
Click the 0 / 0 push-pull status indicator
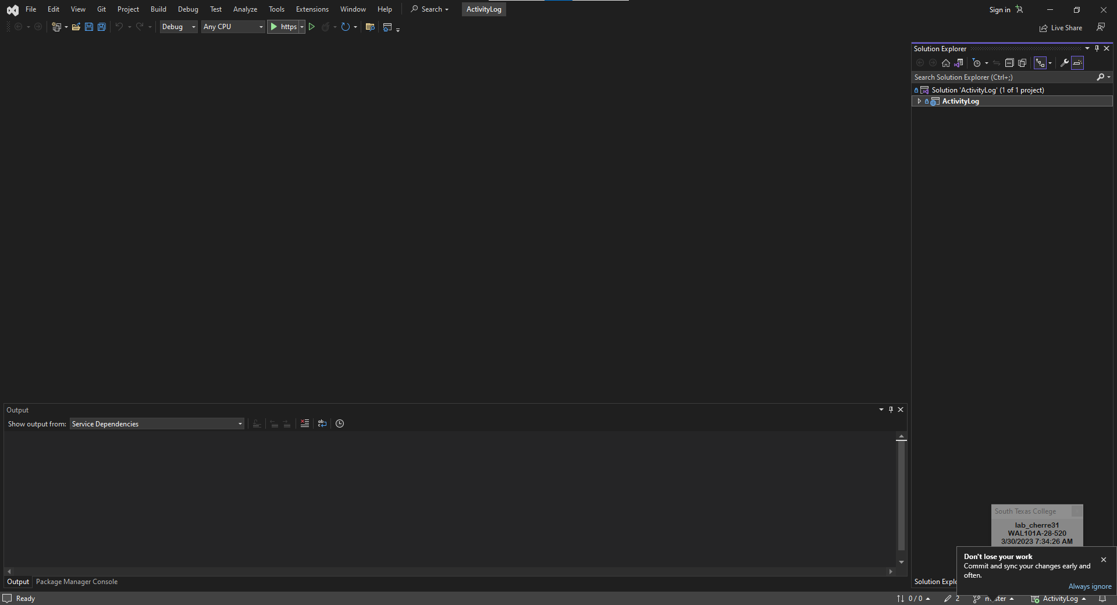tap(913, 599)
